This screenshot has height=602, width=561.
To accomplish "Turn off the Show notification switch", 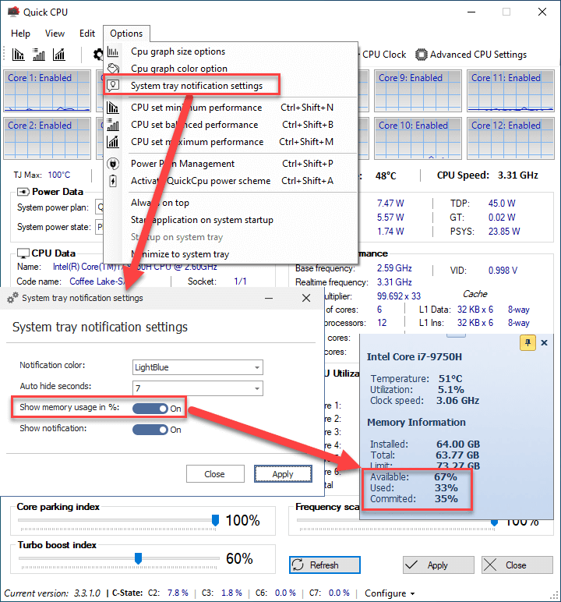I will (150, 429).
